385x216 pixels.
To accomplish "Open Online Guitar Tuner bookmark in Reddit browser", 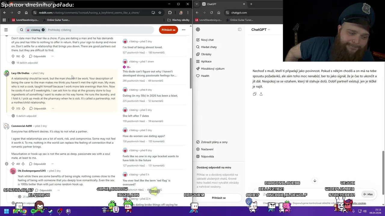I will pyautogui.click(x=56, y=20).
